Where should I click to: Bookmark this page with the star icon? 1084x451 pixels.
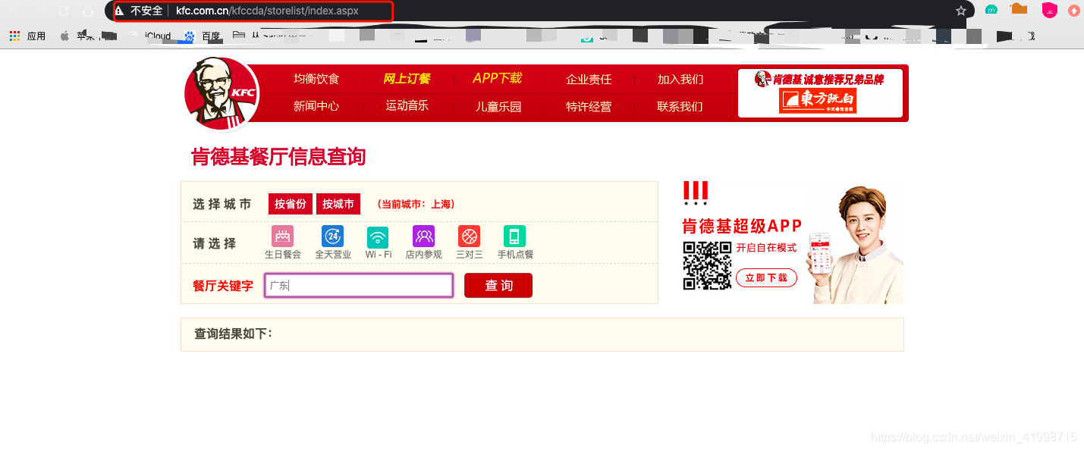coord(961,11)
